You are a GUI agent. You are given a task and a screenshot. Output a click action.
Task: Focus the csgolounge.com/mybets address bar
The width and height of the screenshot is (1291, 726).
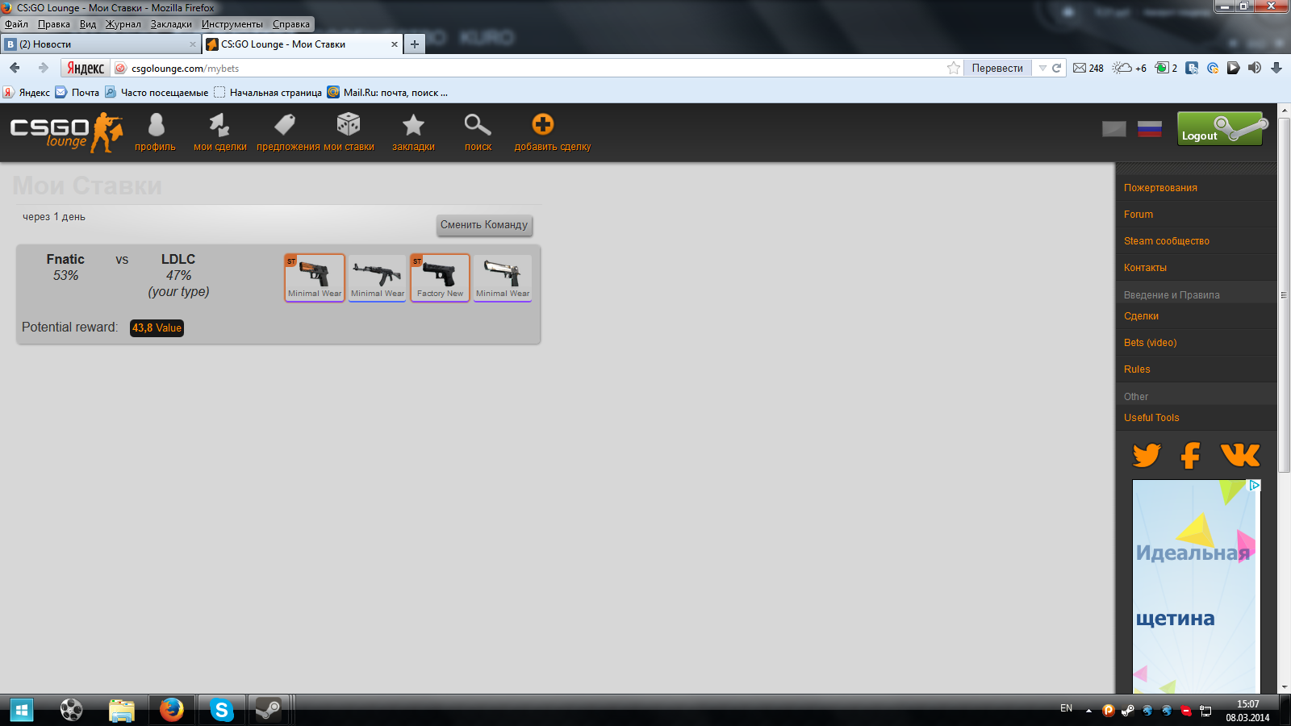pos(533,69)
